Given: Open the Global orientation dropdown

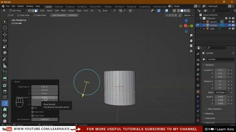Looking at the screenshot, I should click(x=105, y=11).
